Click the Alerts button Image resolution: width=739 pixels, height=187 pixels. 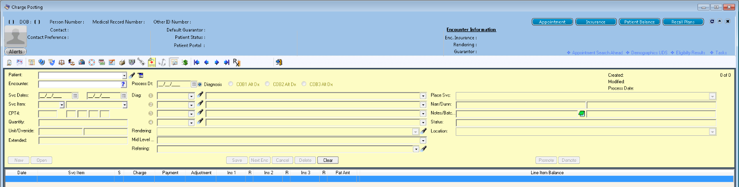point(16,52)
